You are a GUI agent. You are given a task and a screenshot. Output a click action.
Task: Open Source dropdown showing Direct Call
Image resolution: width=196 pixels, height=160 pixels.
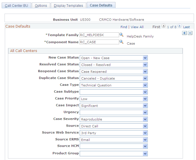coord(114,126)
